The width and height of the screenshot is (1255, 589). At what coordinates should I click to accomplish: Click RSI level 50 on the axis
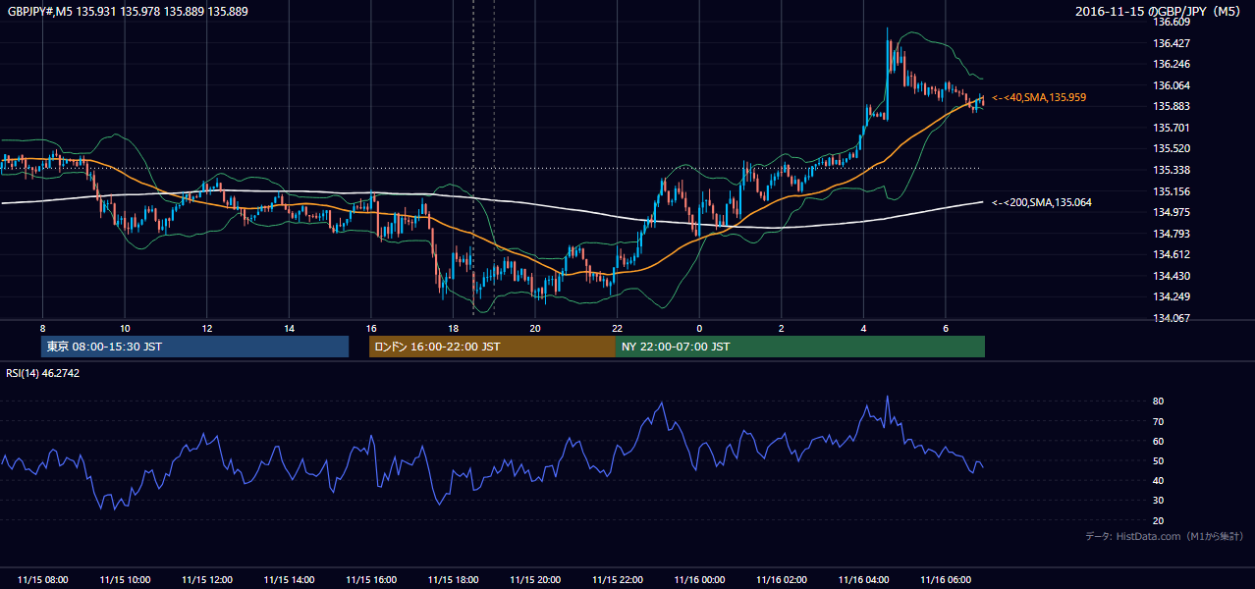1159,460
